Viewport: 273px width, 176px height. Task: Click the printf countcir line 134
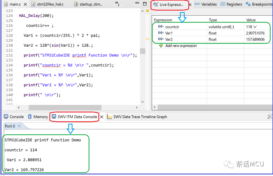[69, 65]
